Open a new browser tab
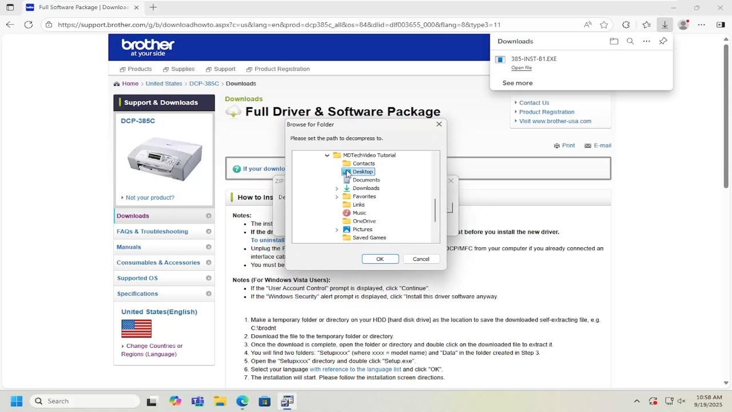Image resolution: width=732 pixels, height=412 pixels. pyautogui.click(x=153, y=7)
